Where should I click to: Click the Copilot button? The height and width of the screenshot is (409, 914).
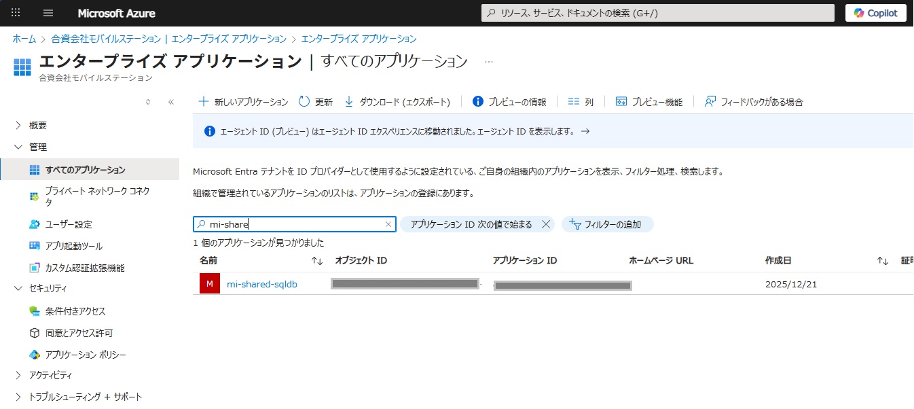(x=875, y=13)
